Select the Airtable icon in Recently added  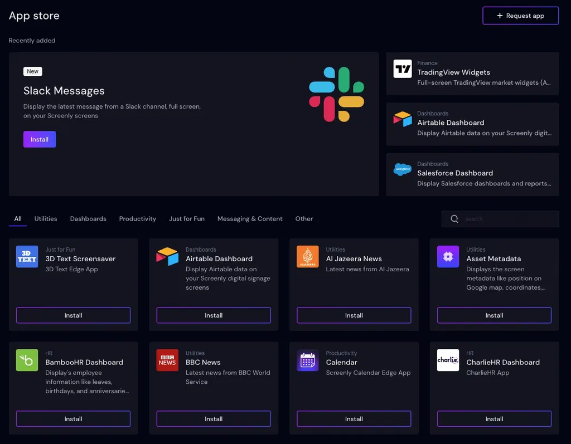pyautogui.click(x=403, y=119)
